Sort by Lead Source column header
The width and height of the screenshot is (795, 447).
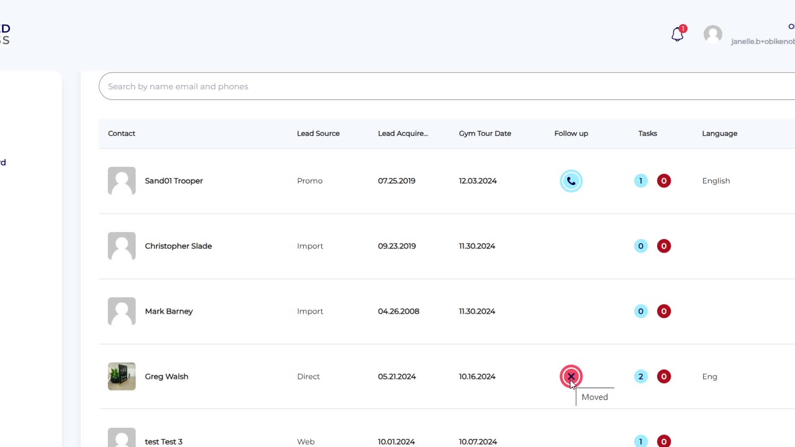(x=318, y=133)
